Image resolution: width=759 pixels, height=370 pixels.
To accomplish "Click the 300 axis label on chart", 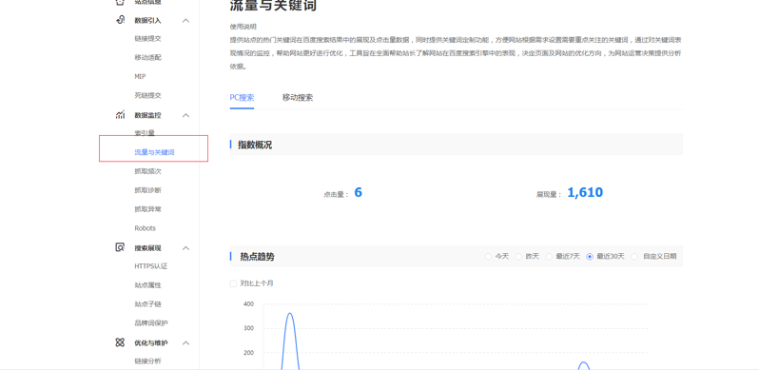I will [248, 328].
